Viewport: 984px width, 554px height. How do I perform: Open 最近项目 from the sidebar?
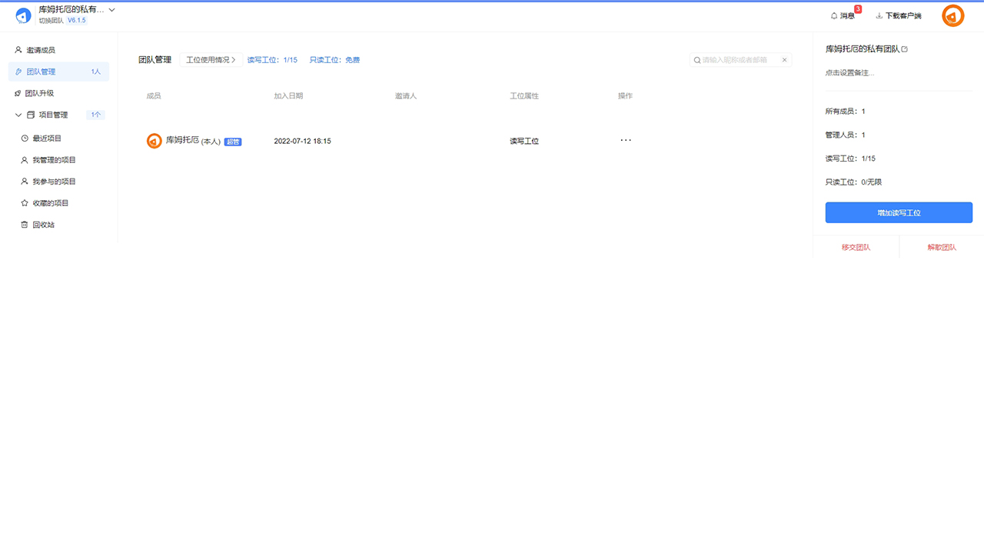[x=46, y=138]
